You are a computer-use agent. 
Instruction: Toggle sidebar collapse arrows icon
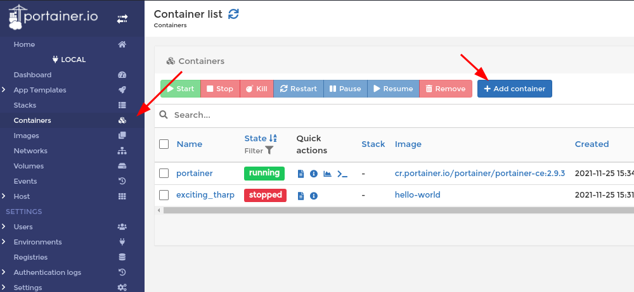[122, 19]
